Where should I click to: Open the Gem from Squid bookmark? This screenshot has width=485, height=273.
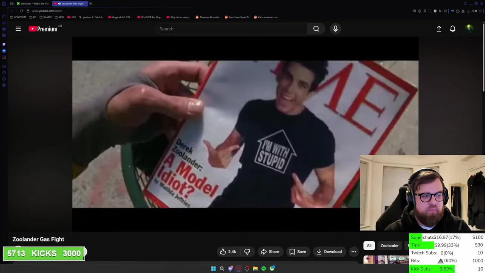[x=238, y=17]
